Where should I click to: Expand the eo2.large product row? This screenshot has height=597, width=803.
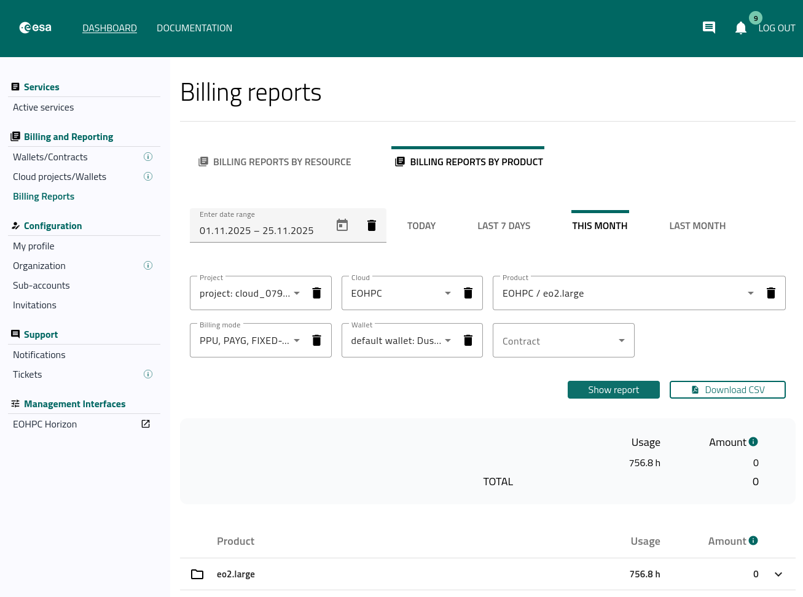[x=778, y=574]
